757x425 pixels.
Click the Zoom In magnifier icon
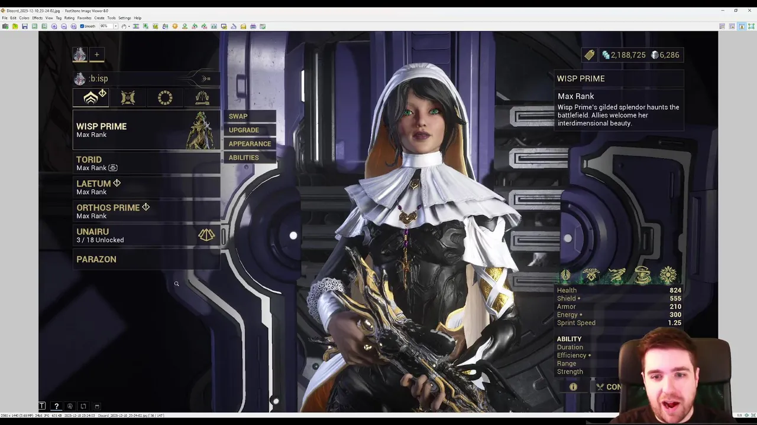click(x=54, y=26)
